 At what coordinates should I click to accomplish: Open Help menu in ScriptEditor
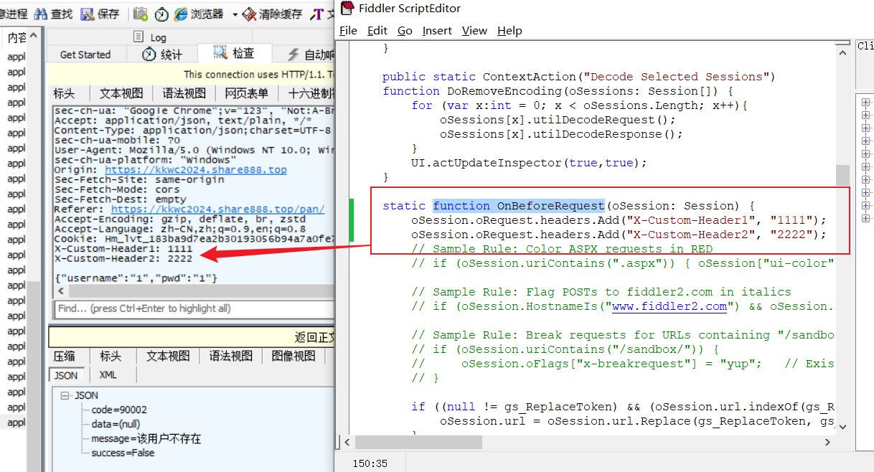click(509, 30)
